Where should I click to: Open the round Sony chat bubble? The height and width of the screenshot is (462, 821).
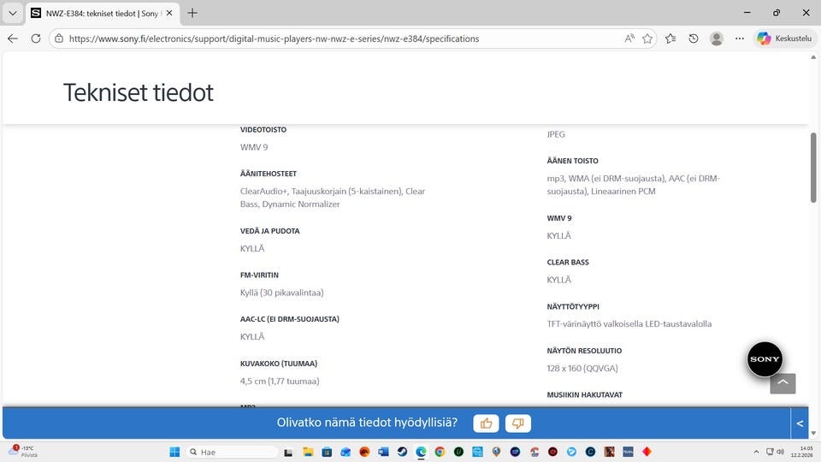765,359
